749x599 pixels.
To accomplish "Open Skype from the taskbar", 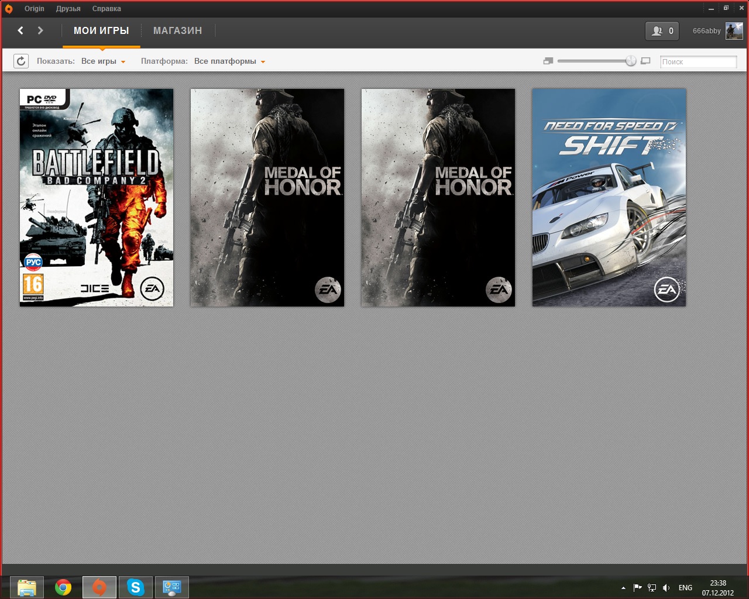I will point(136,587).
